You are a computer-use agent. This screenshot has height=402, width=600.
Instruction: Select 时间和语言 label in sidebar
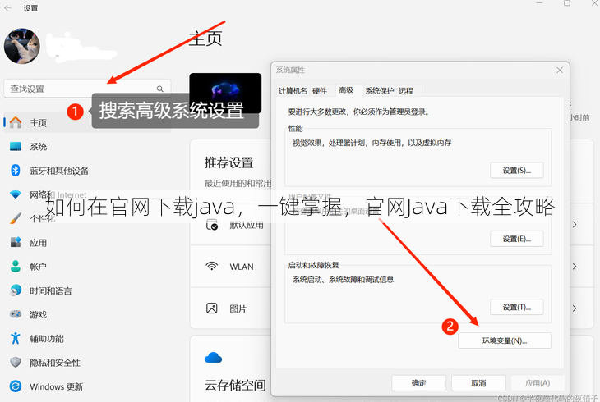[51, 290]
